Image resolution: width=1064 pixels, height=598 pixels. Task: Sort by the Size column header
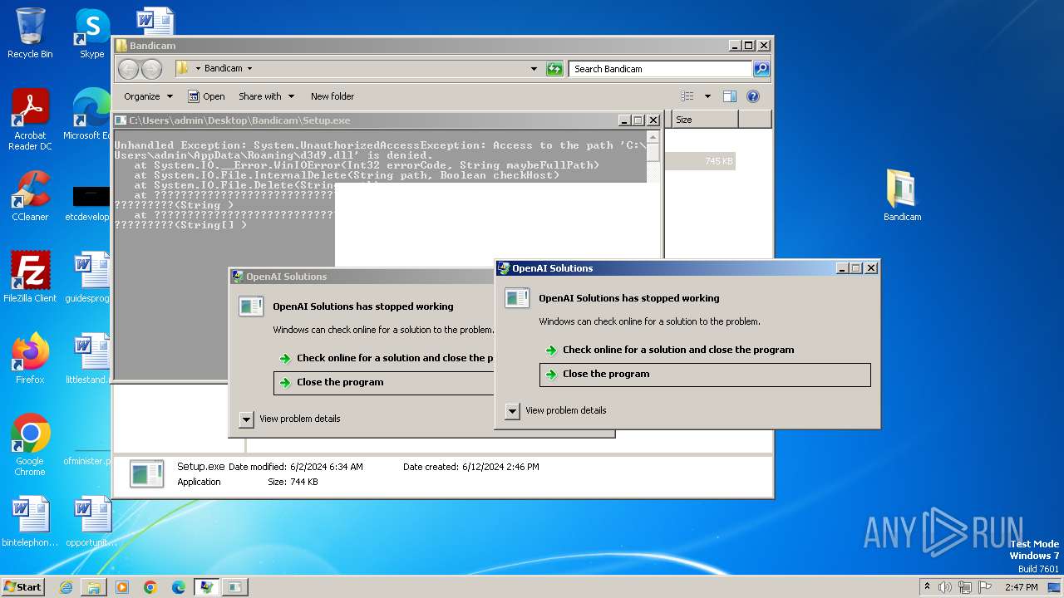pos(705,120)
